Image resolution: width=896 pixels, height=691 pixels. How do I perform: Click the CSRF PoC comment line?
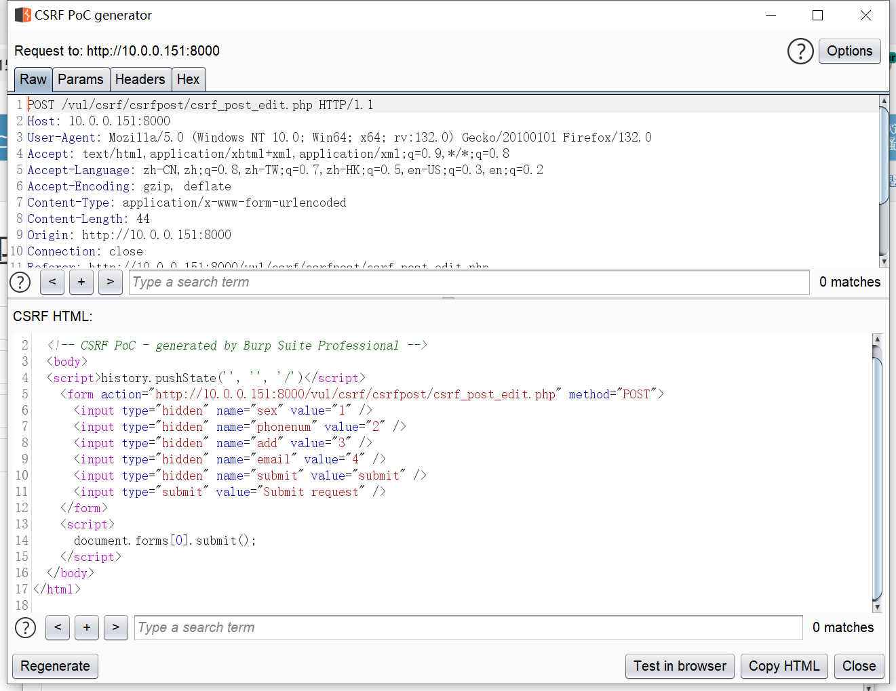[237, 345]
